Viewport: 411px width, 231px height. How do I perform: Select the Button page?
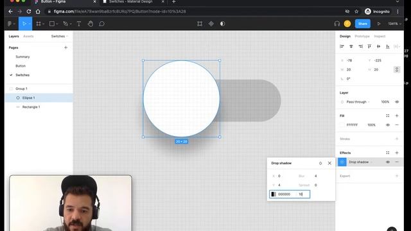[x=21, y=66]
